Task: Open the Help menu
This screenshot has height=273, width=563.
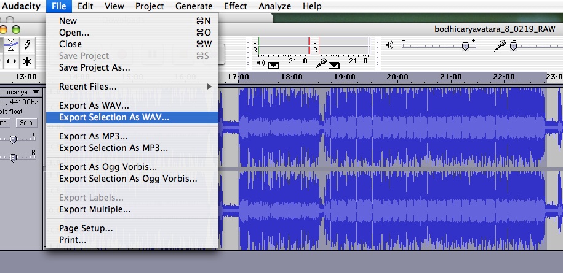Action: tap(312, 6)
